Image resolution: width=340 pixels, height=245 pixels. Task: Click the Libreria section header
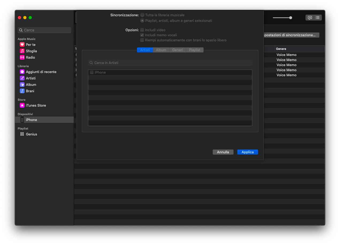23,66
